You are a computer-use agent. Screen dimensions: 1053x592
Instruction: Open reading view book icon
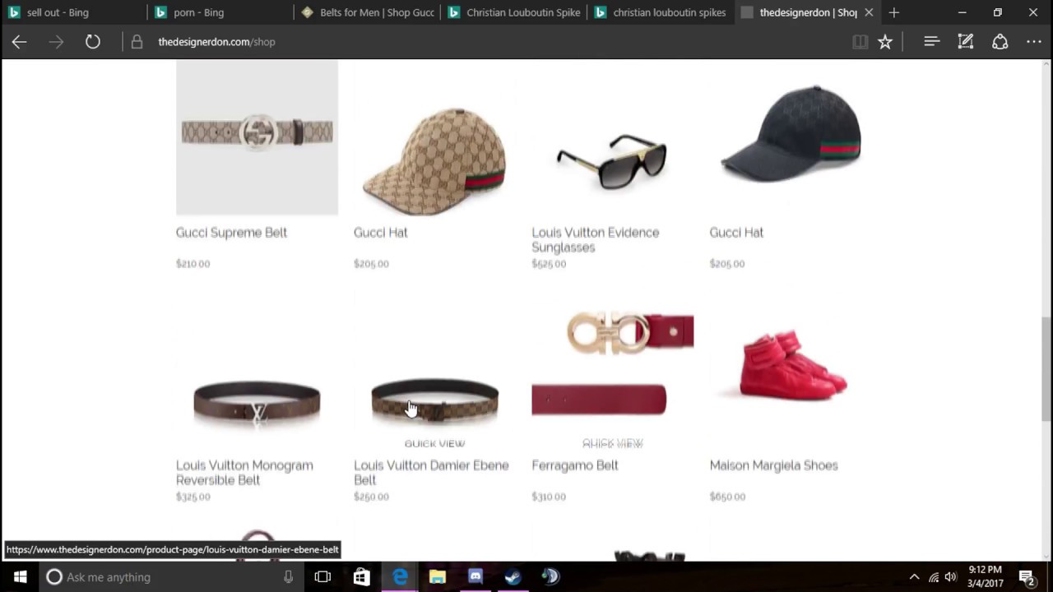[x=860, y=42]
